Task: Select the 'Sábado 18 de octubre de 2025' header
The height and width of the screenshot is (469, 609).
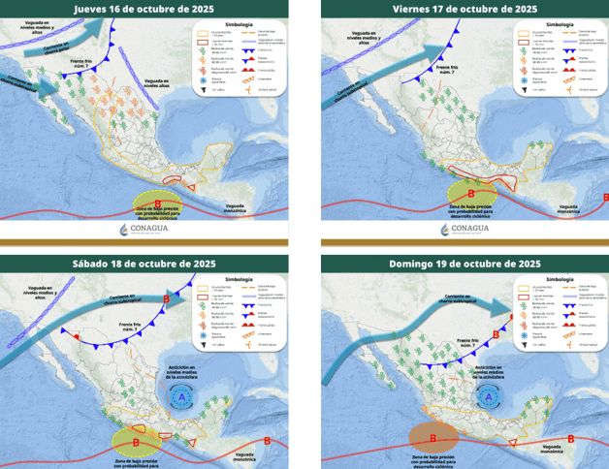Action: tap(144, 264)
